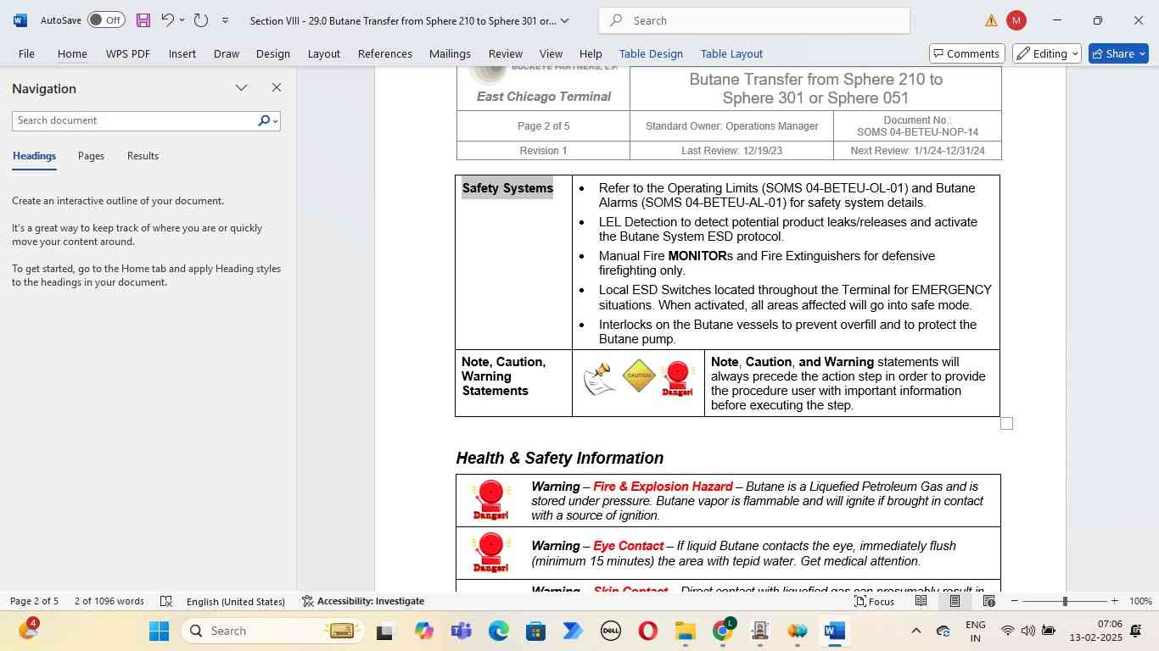Open the Design ribbon tab
Viewport: 1159px width, 651px height.
pos(273,53)
